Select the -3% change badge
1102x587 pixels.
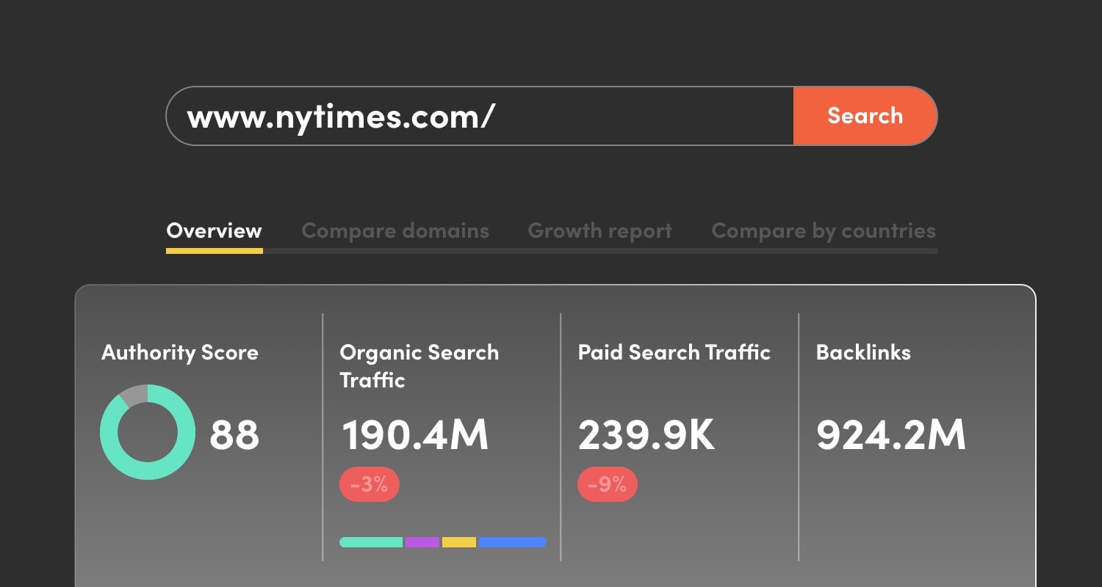(368, 484)
